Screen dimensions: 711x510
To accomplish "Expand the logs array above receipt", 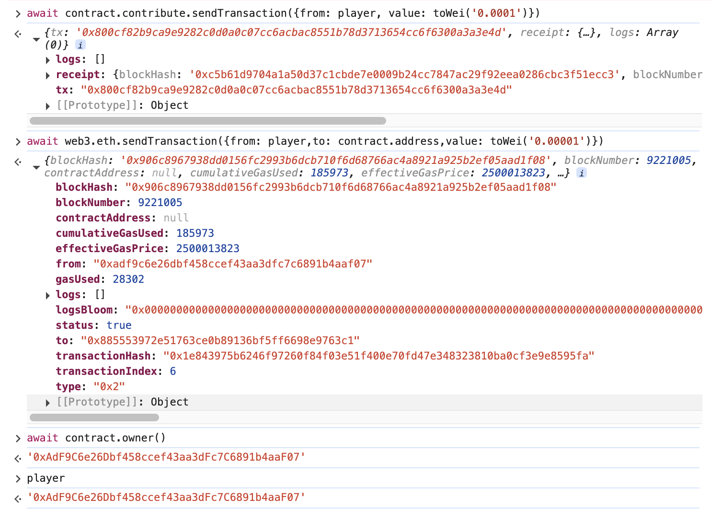I will pyautogui.click(x=47, y=60).
